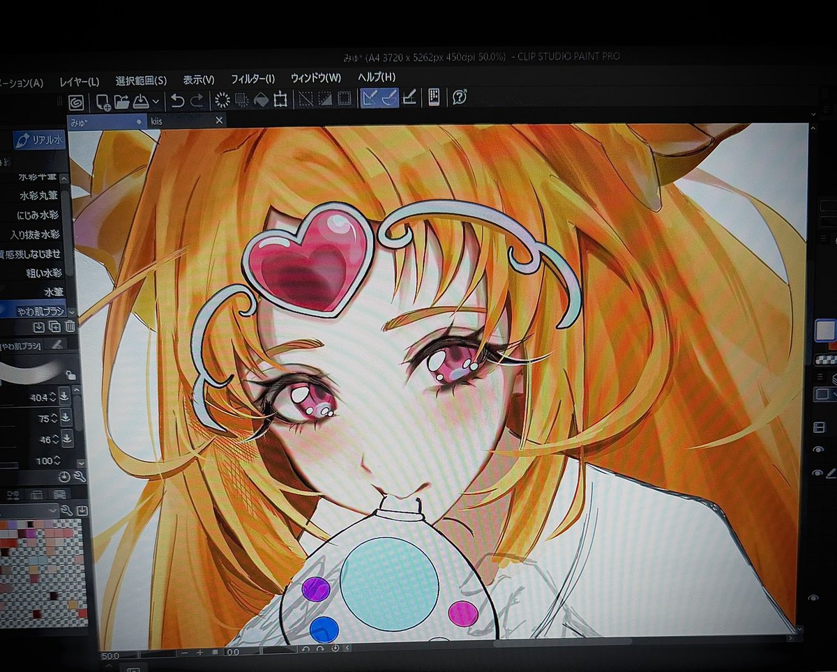Click the 75 value stepper
The height and width of the screenshot is (672, 837).
[x=54, y=418]
